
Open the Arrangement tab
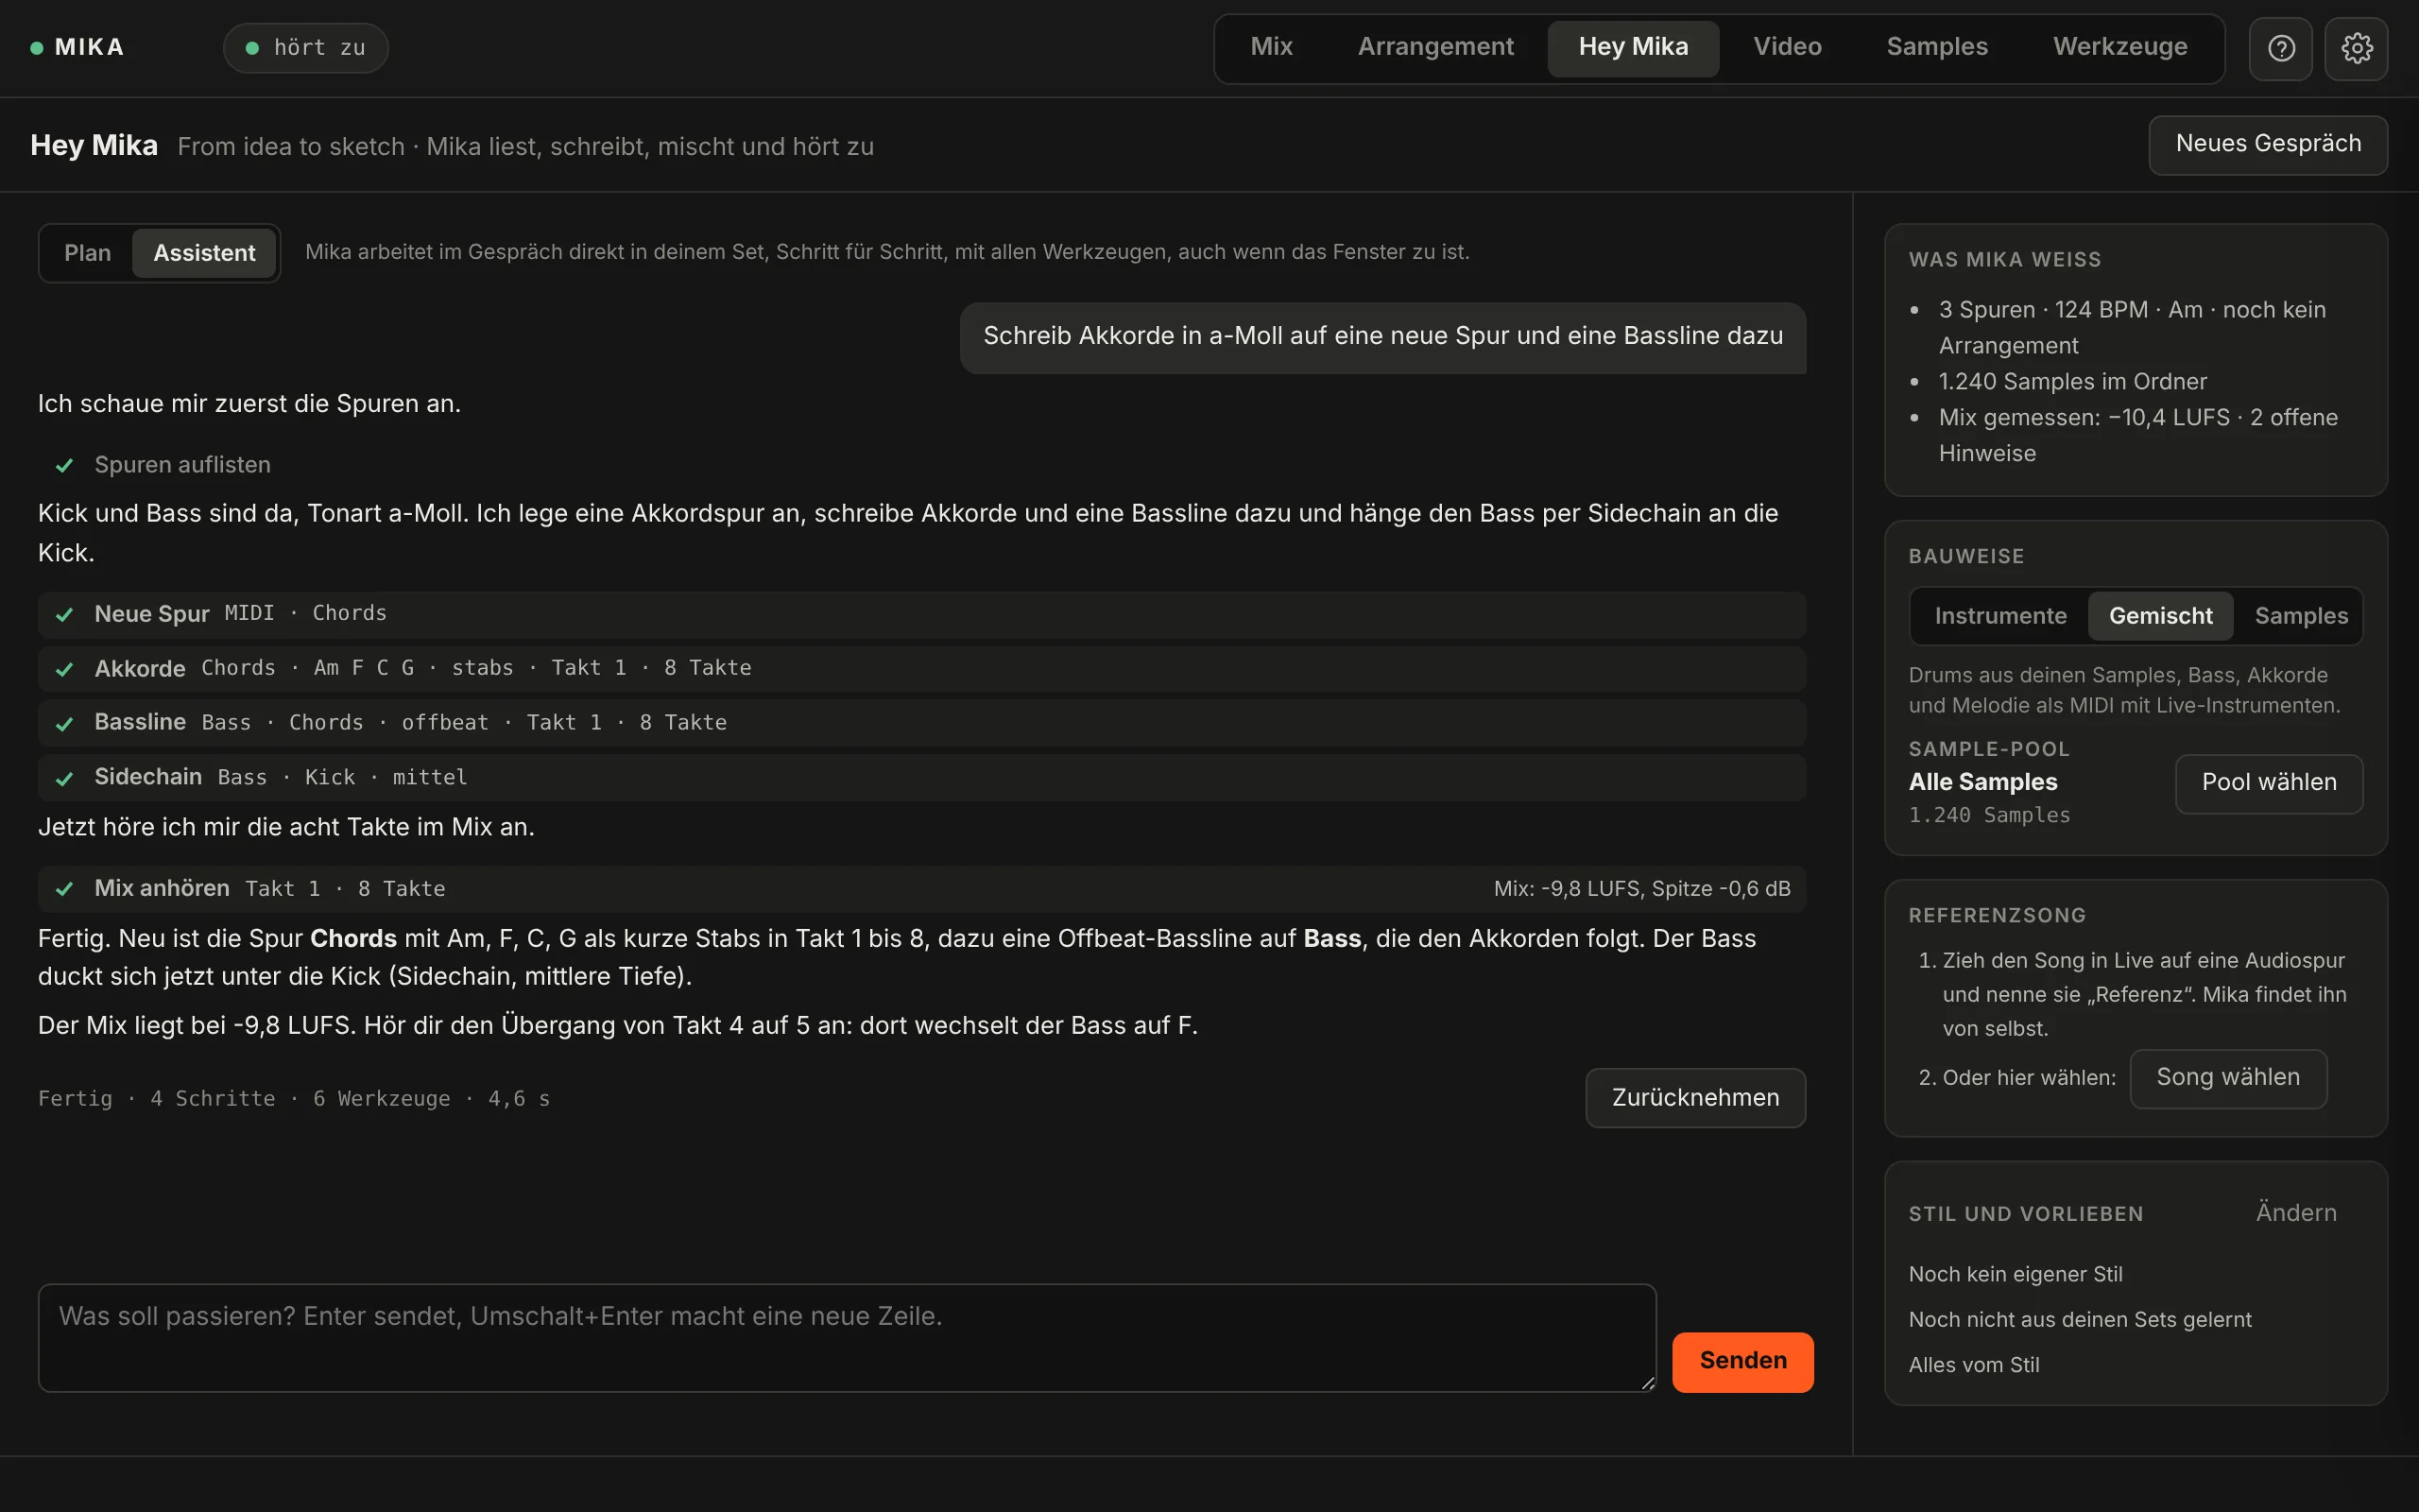(x=1435, y=47)
